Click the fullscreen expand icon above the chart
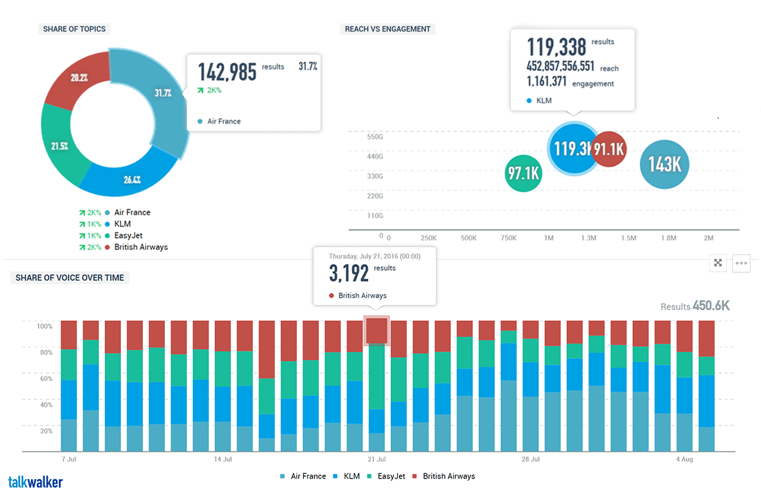The height and width of the screenshot is (494, 761). pyautogui.click(x=718, y=263)
